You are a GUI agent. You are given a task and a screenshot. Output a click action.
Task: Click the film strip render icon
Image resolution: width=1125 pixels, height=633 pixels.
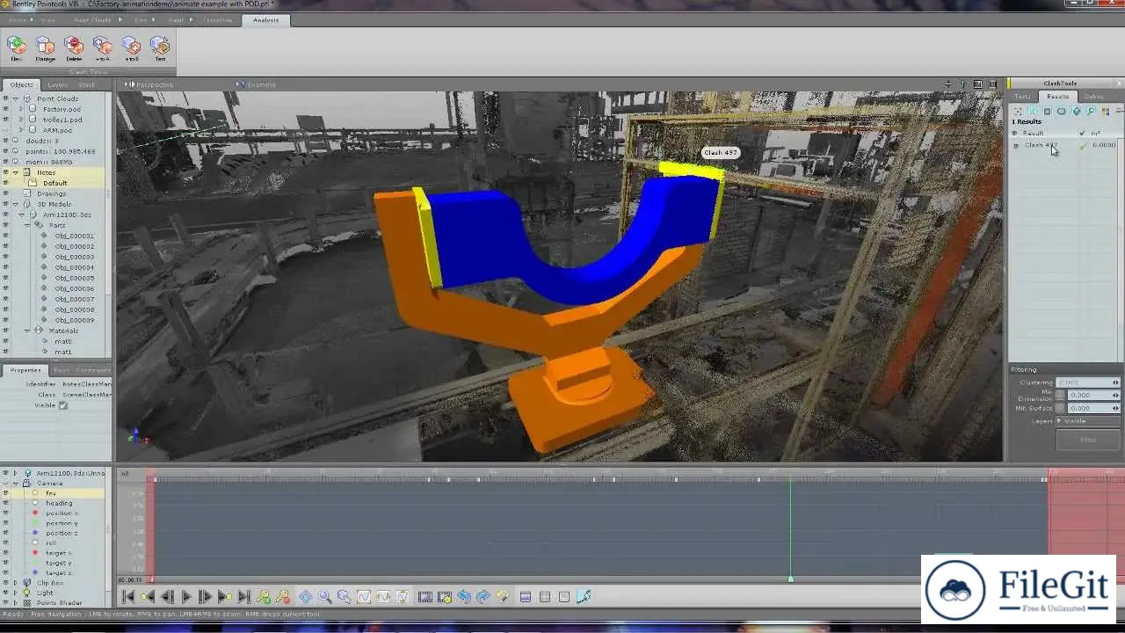pyautogui.click(x=425, y=597)
